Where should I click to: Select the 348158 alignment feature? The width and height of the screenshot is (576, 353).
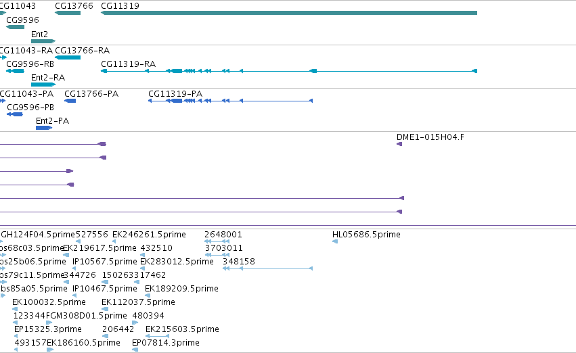click(x=267, y=268)
